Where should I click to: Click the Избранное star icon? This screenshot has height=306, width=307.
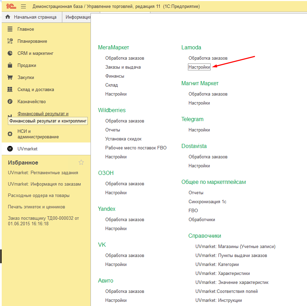[x=81, y=162]
